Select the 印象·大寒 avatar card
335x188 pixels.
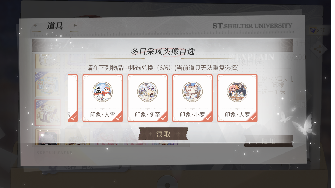(237, 98)
